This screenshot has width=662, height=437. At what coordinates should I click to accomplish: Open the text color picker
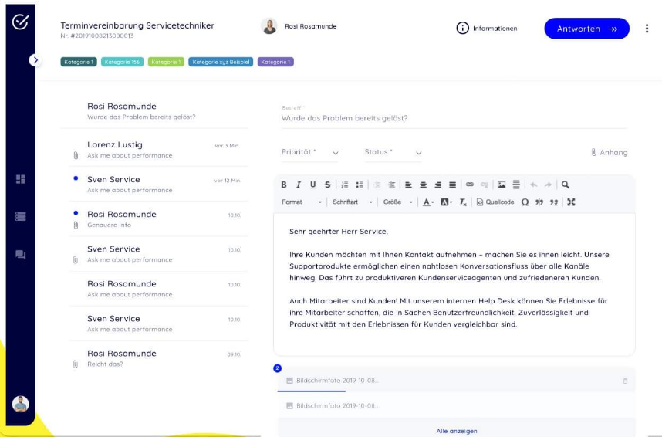pyautogui.click(x=428, y=202)
